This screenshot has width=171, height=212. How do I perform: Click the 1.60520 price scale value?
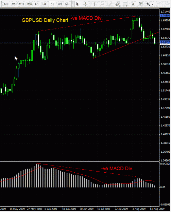165,55
